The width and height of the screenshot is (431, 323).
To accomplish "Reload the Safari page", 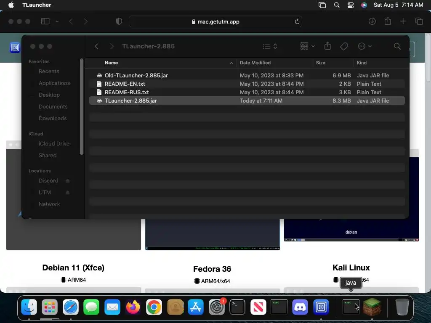I will click(297, 21).
